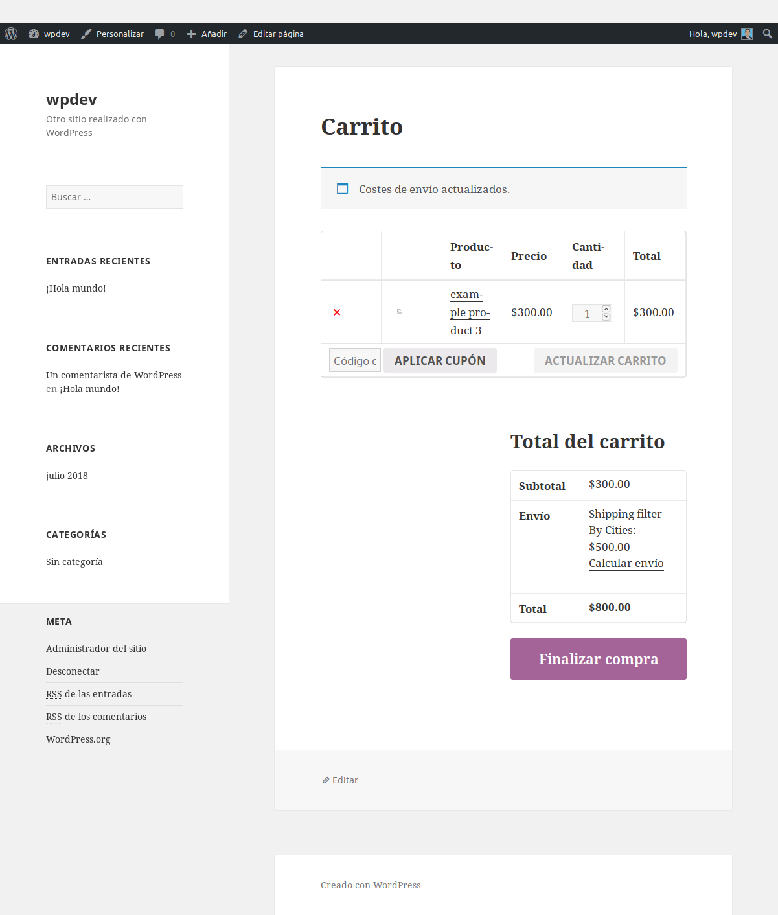Open Sin categoría category

(74, 562)
